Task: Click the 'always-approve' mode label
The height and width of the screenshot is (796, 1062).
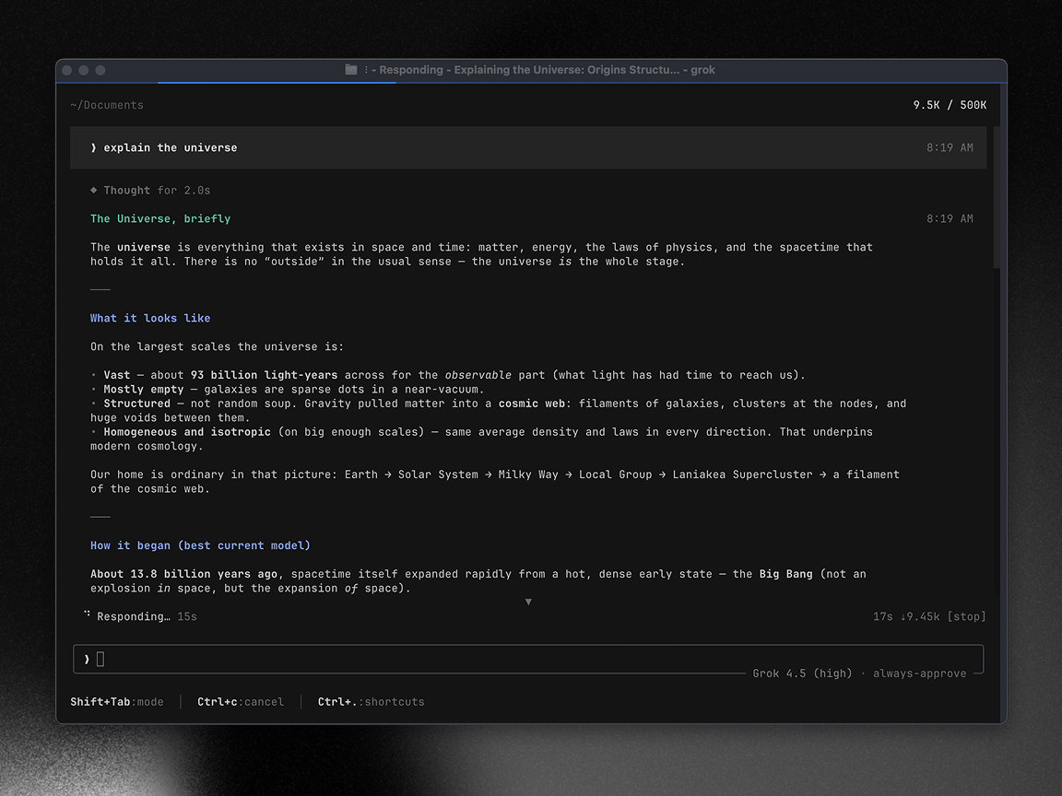Action: [920, 673]
